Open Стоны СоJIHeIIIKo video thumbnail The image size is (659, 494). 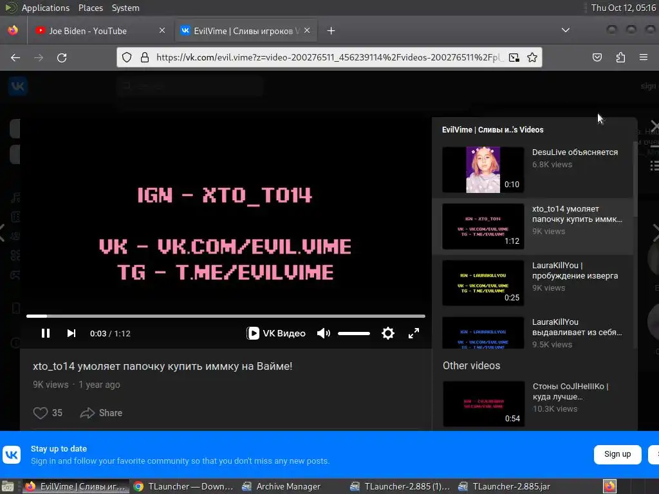pos(484,404)
